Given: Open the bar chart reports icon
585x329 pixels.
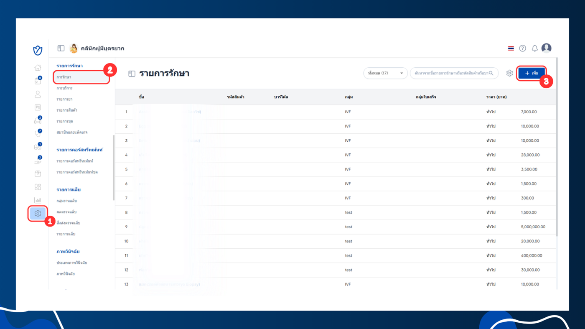Looking at the screenshot, I should [38, 200].
